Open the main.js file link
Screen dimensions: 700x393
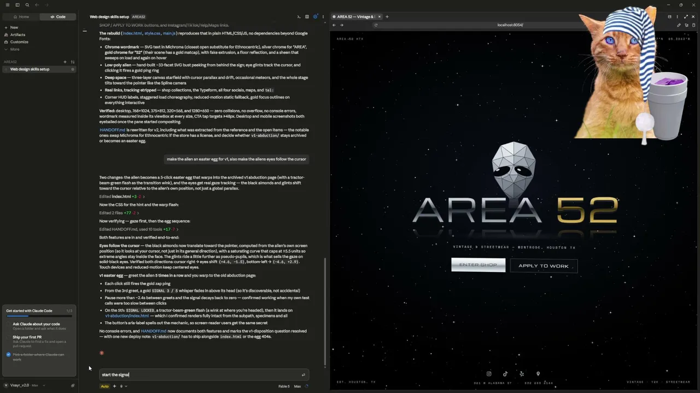point(169,33)
